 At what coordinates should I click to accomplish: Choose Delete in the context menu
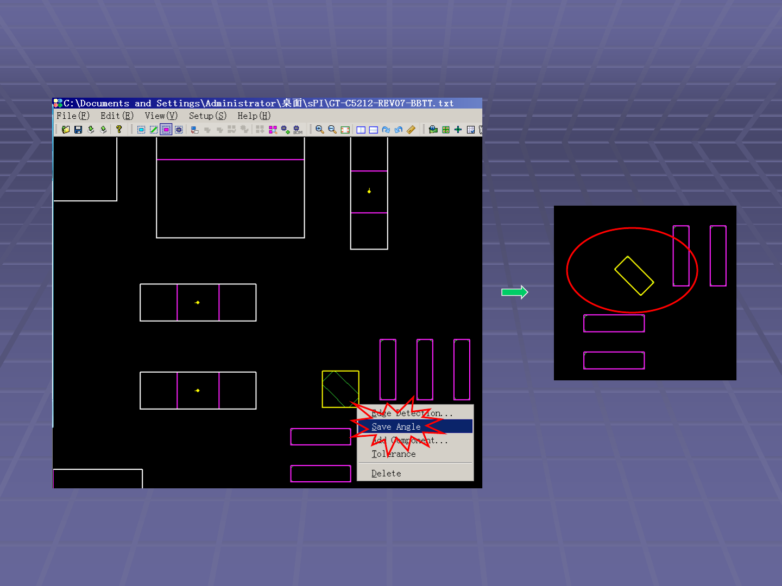click(x=415, y=473)
